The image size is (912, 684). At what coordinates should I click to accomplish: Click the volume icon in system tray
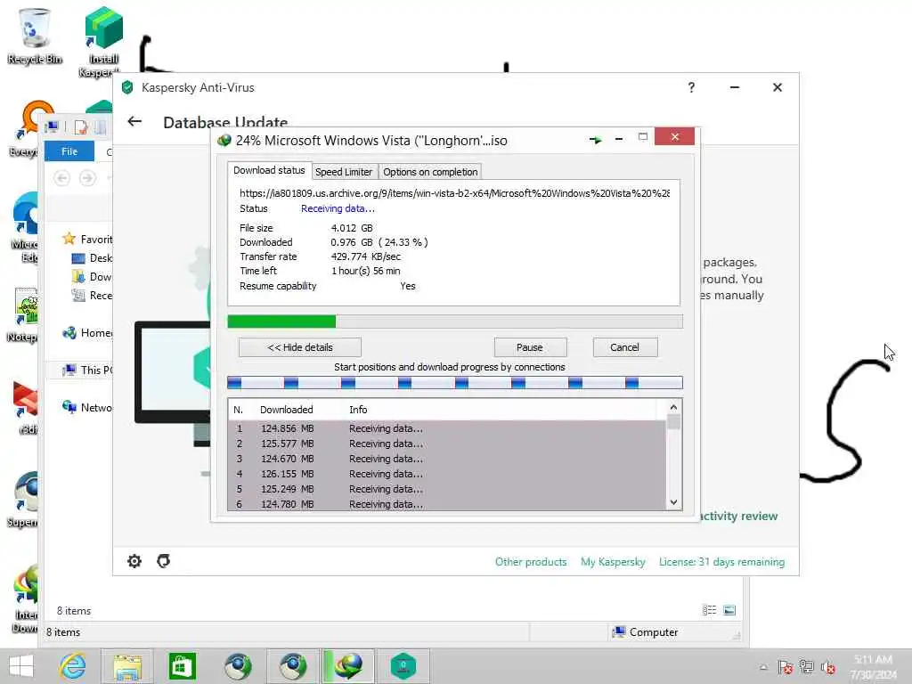pos(827,666)
